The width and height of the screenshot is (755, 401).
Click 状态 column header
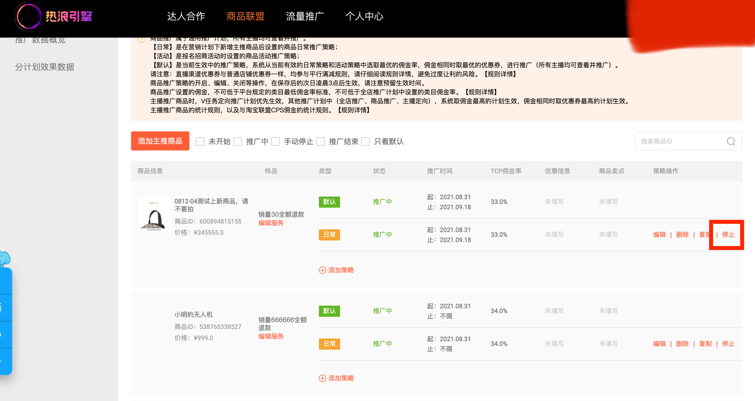point(379,171)
